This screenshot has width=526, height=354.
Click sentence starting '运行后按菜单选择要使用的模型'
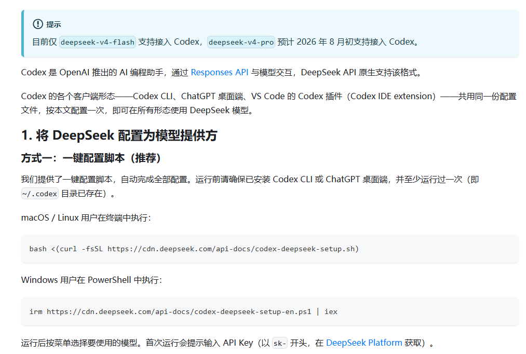[227, 343]
